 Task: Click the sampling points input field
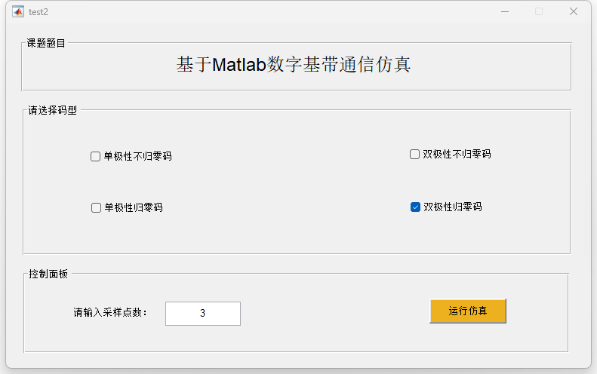pyautogui.click(x=202, y=314)
